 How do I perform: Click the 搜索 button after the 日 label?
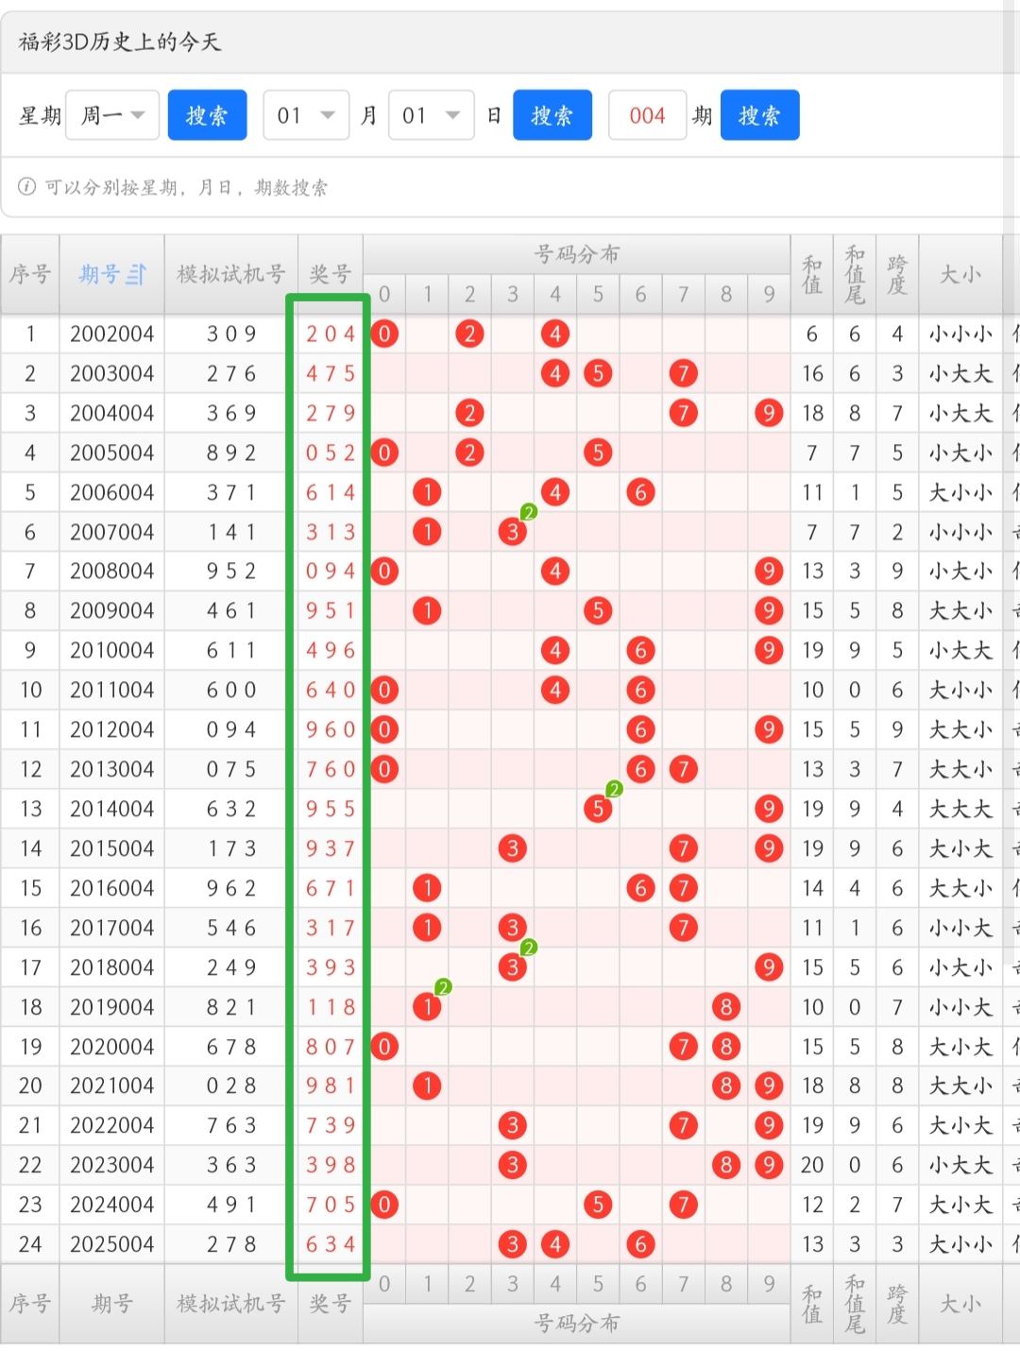point(552,115)
